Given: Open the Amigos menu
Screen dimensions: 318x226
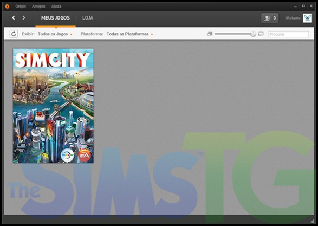Looking at the screenshot, I should (38, 7).
